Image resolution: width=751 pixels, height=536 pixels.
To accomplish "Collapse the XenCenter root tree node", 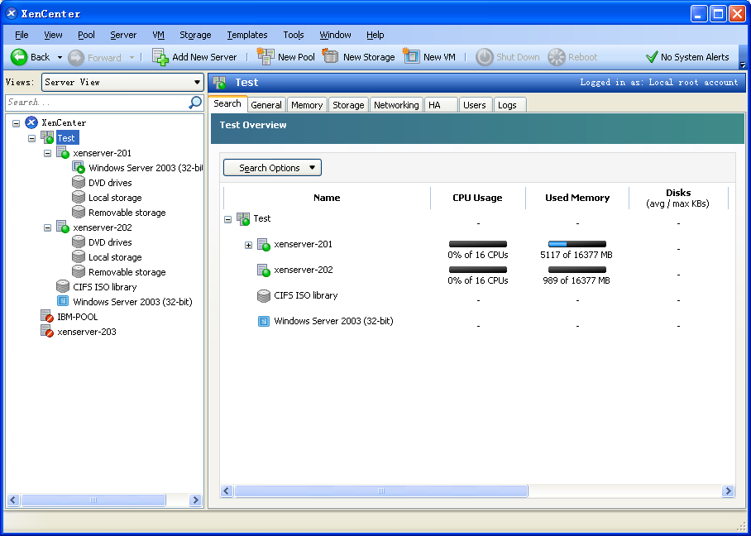I will (x=16, y=123).
